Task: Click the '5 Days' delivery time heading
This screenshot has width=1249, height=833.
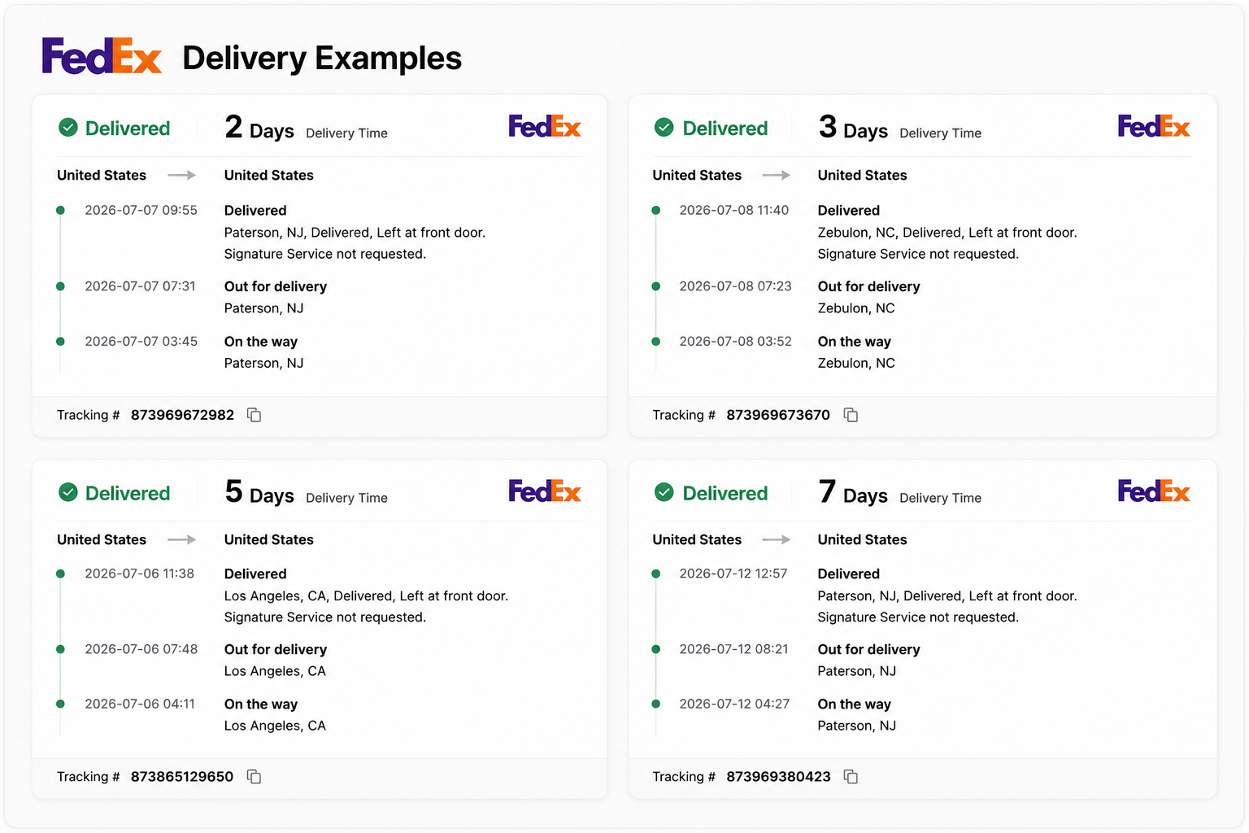Action: point(259,492)
